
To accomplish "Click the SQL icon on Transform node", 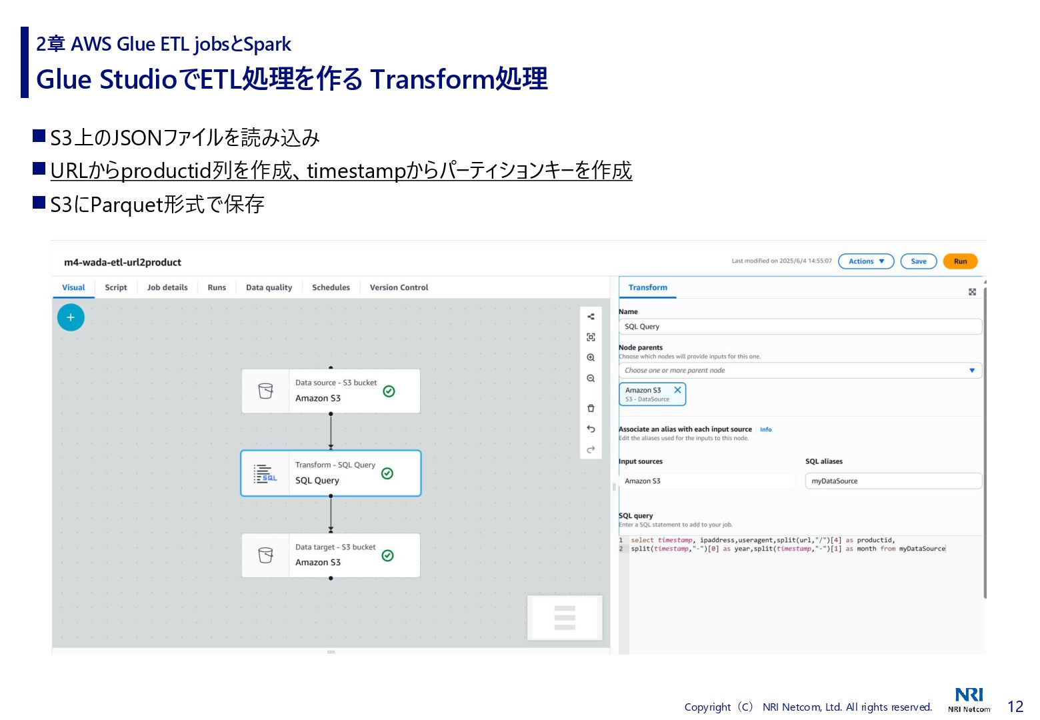I will (265, 473).
